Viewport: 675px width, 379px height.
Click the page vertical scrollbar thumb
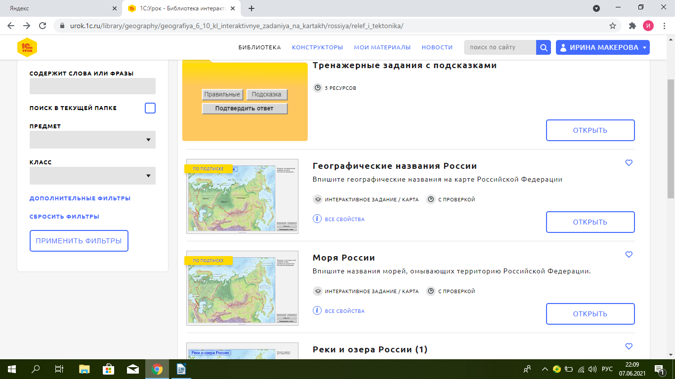(671, 138)
